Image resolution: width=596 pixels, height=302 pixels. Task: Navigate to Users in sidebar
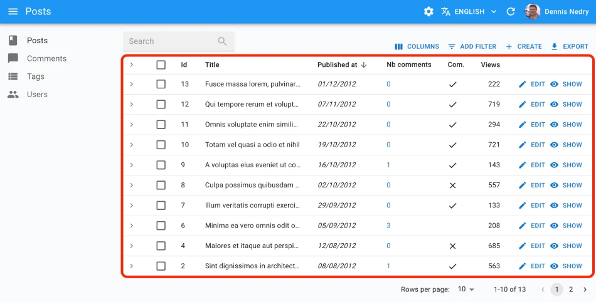pyautogui.click(x=37, y=95)
